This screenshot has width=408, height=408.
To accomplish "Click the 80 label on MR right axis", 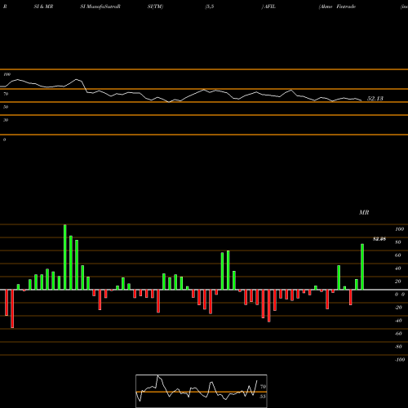I will pyautogui.click(x=398, y=242).
